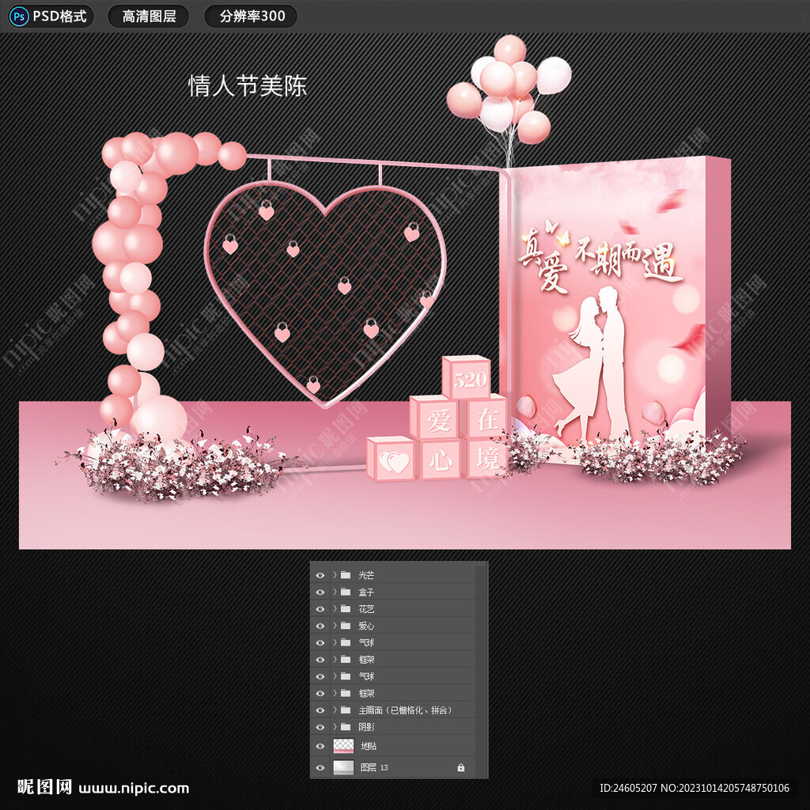Select the 爱心 group folder icon
810x810 pixels.
coord(346,626)
